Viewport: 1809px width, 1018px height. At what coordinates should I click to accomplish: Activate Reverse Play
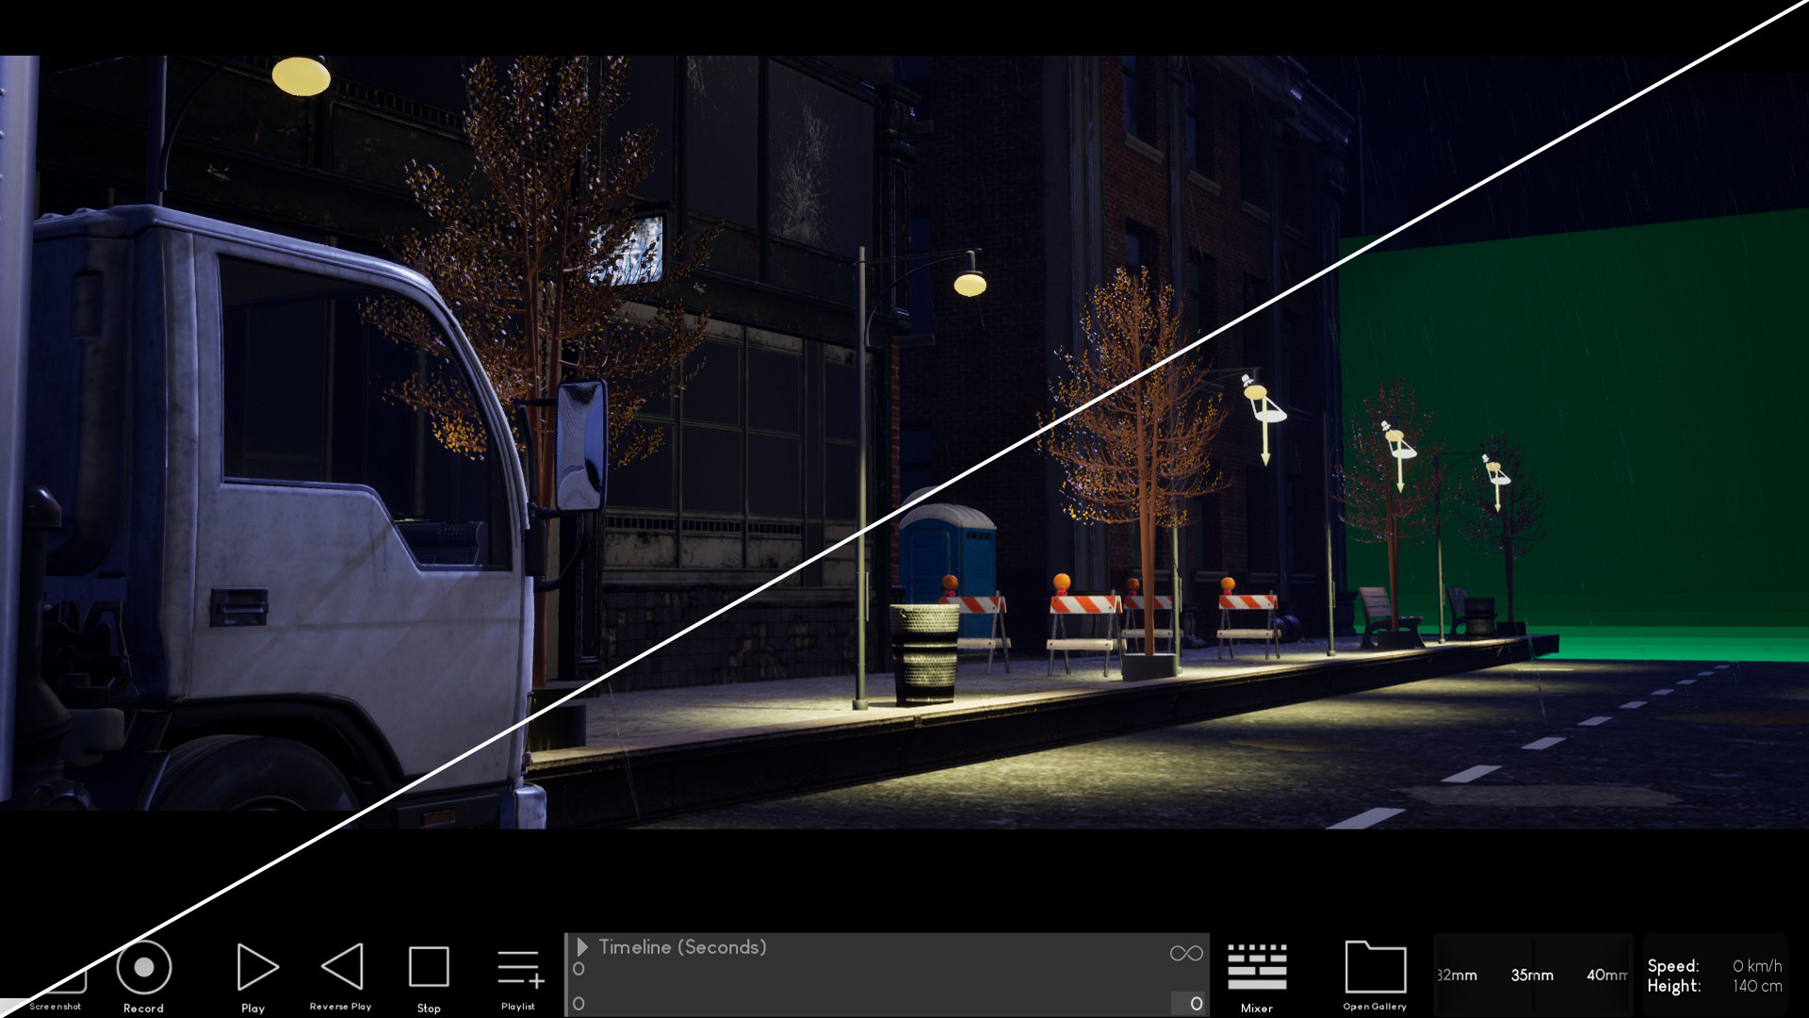(340, 967)
